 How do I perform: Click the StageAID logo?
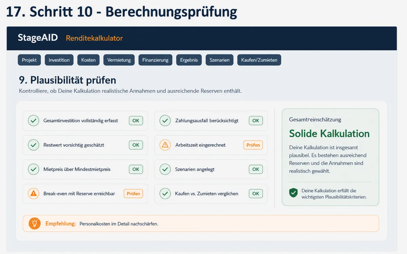[x=38, y=38]
